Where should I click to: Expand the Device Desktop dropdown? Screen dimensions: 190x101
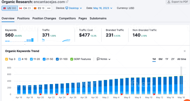74,8
